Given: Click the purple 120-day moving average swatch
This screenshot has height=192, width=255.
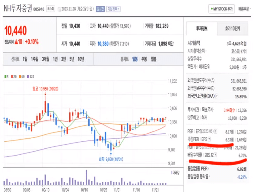Looking at the screenshot, I should pyautogui.click(x=28, y=77).
